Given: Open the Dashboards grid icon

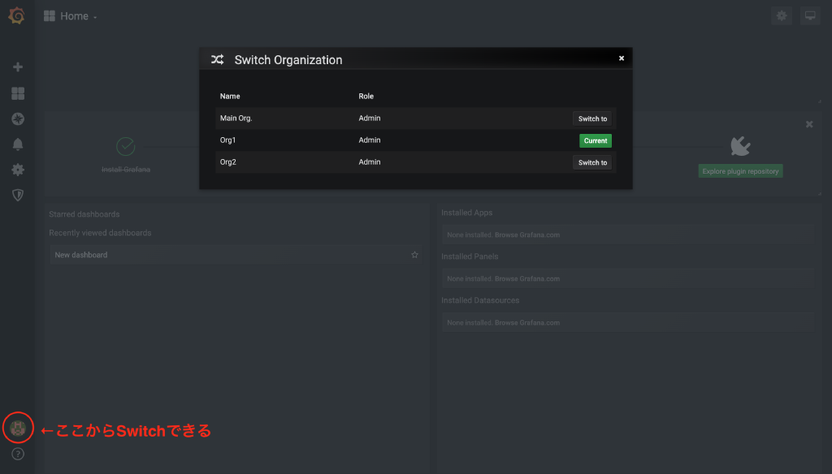Looking at the screenshot, I should (18, 93).
